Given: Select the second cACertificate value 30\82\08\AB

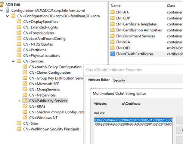Looking at the screenshot, I should 133,124.
